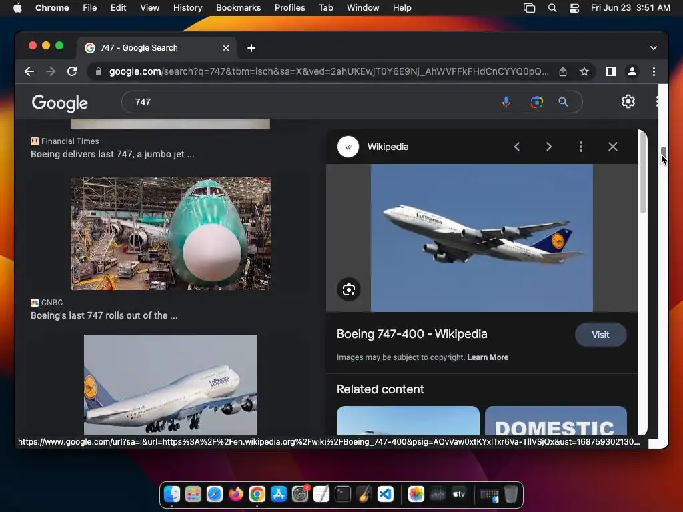Open the CNBC Boeing's last 747 link
Image resolution: width=683 pixels, height=512 pixels.
[104, 315]
